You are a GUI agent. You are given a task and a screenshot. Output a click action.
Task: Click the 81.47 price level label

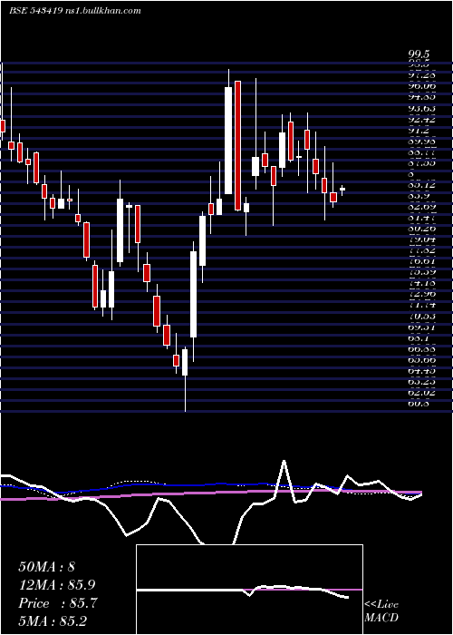coord(421,218)
